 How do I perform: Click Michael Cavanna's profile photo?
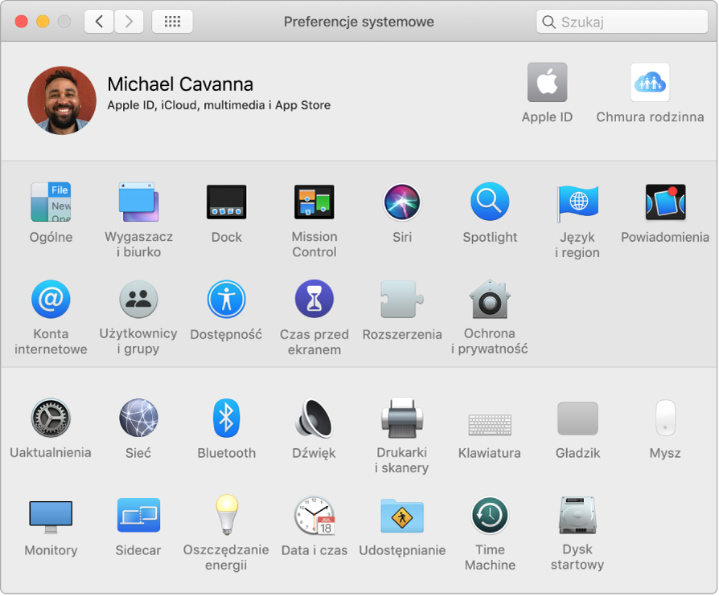point(62,100)
